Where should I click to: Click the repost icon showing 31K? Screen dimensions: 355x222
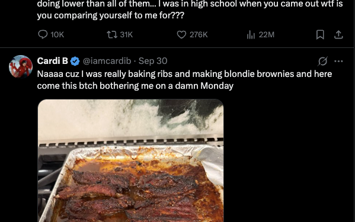click(x=112, y=34)
